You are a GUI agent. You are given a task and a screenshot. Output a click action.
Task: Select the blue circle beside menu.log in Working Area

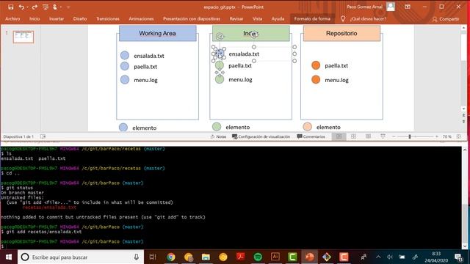point(125,80)
